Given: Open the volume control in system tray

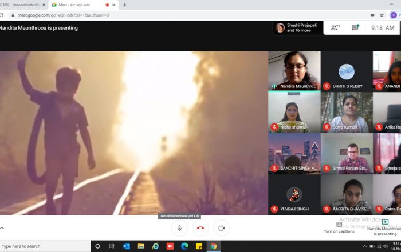Looking at the screenshot, I should pos(386,246).
